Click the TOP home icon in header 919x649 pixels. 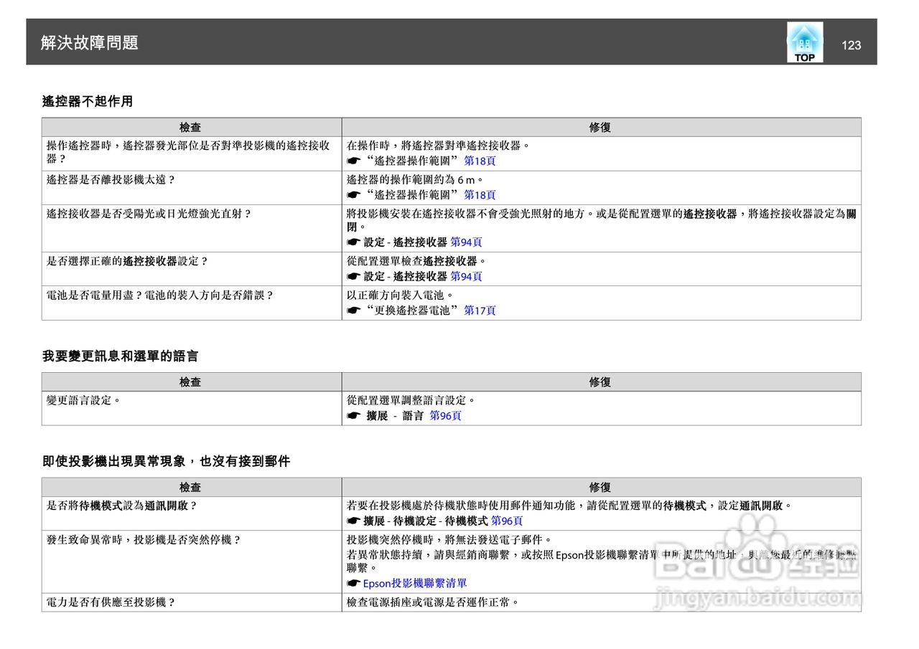coord(805,42)
